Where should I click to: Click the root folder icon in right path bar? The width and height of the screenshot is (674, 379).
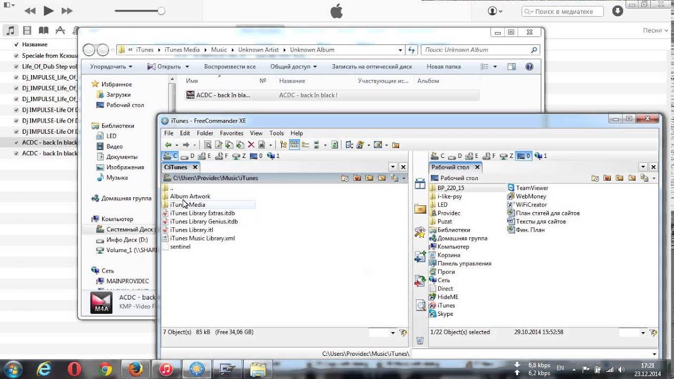click(631, 178)
